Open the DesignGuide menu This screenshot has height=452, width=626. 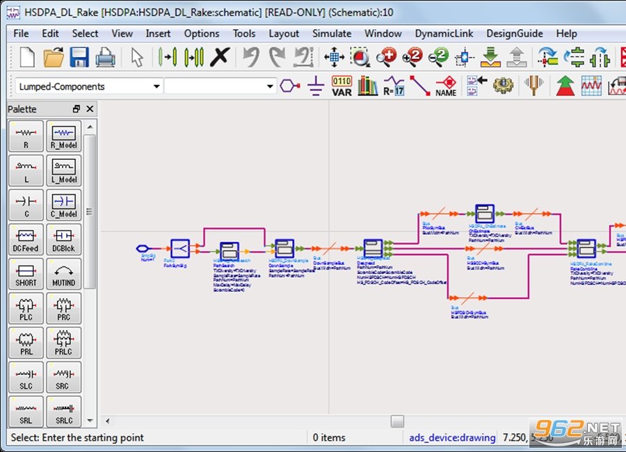click(x=514, y=33)
